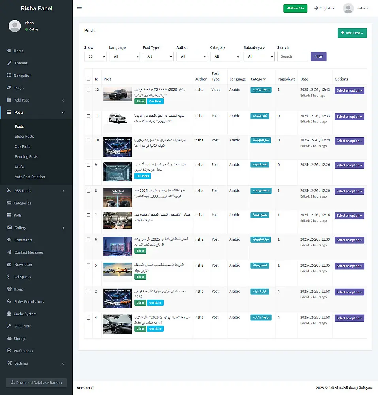Click the SEO Tools wrench icon
Viewport: 378px width, 395px height.
[9, 326]
